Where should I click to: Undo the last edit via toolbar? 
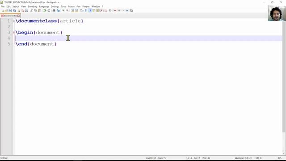point(45,10)
